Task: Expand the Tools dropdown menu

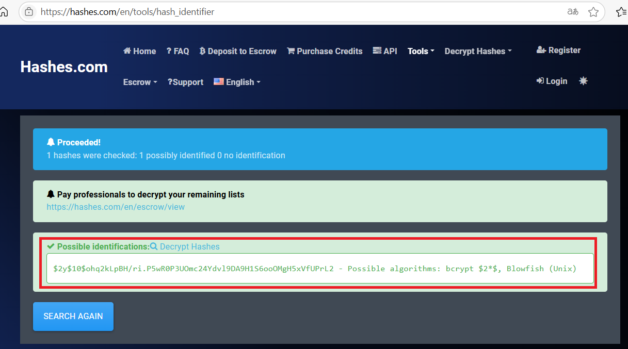Action: tap(421, 51)
